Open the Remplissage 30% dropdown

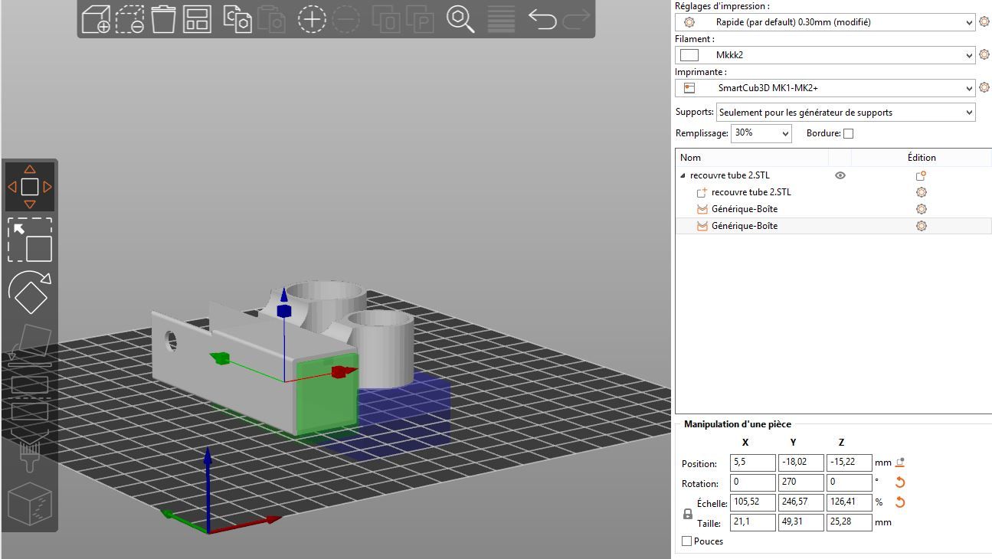click(x=761, y=133)
